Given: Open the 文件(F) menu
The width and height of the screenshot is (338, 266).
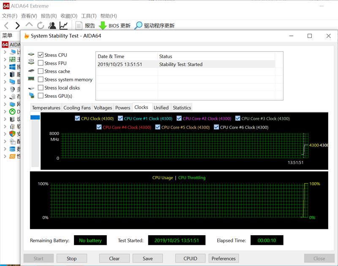Looking at the screenshot, I should (x=9, y=16).
